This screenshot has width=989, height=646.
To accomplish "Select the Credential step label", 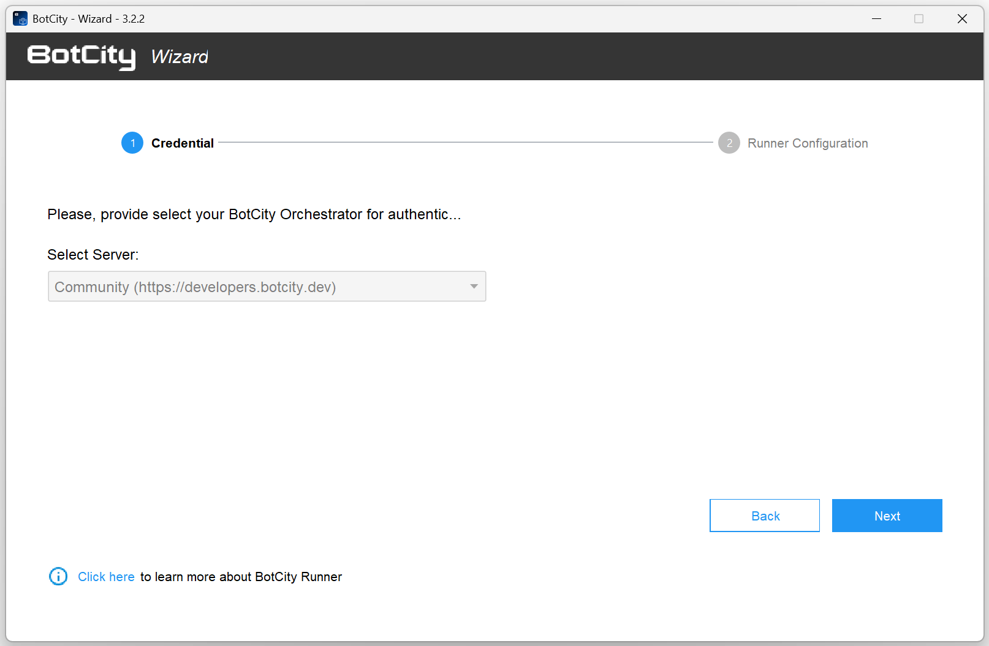I will tap(182, 143).
